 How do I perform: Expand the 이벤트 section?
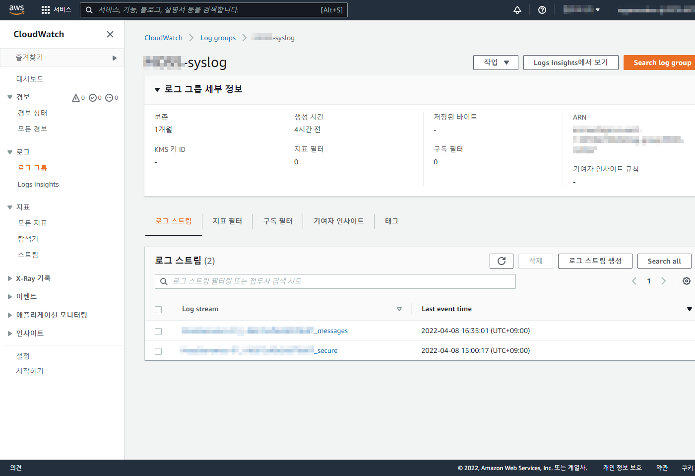(x=10, y=297)
